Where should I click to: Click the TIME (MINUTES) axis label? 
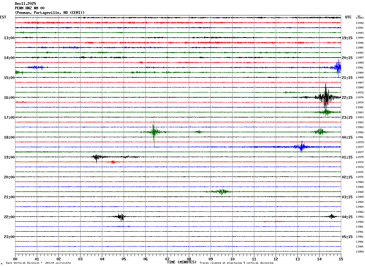coord(182,262)
